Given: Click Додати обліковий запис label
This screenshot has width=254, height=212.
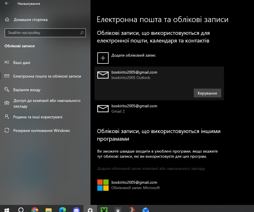Looking at the screenshot, I should pyautogui.click(x=134, y=55).
